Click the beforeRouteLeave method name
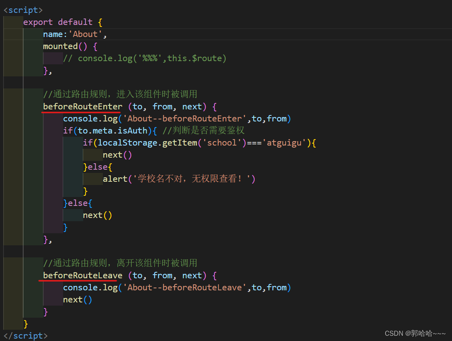452x341 pixels. point(83,276)
